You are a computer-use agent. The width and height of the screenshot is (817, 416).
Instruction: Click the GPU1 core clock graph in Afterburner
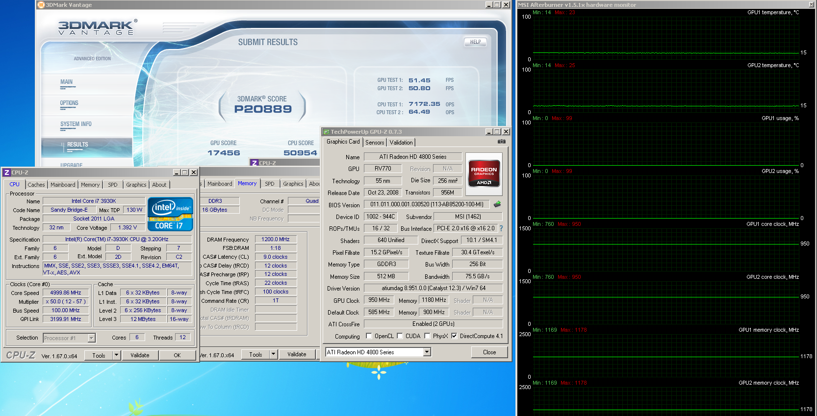666,249
